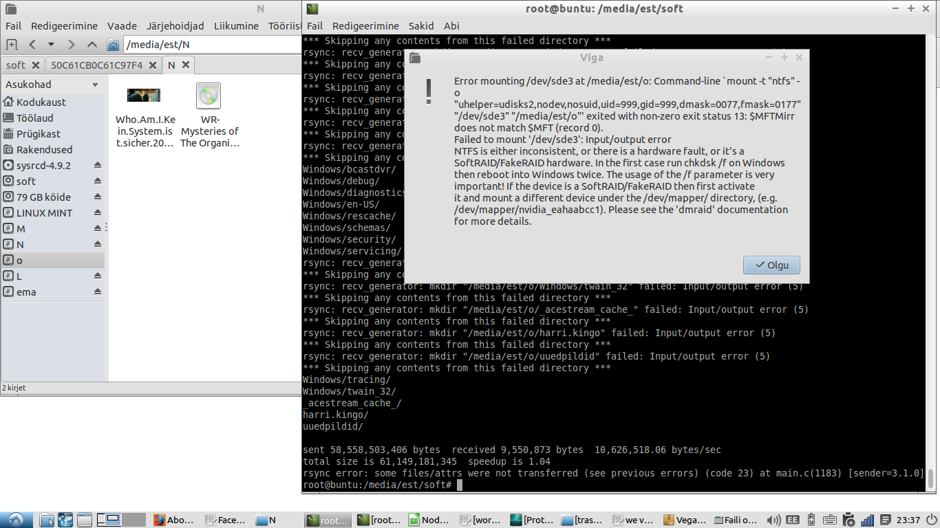This screenshot has height=528, width=940.
Task: Open the terminal Abi menu
Action: (x=451, y=26)
